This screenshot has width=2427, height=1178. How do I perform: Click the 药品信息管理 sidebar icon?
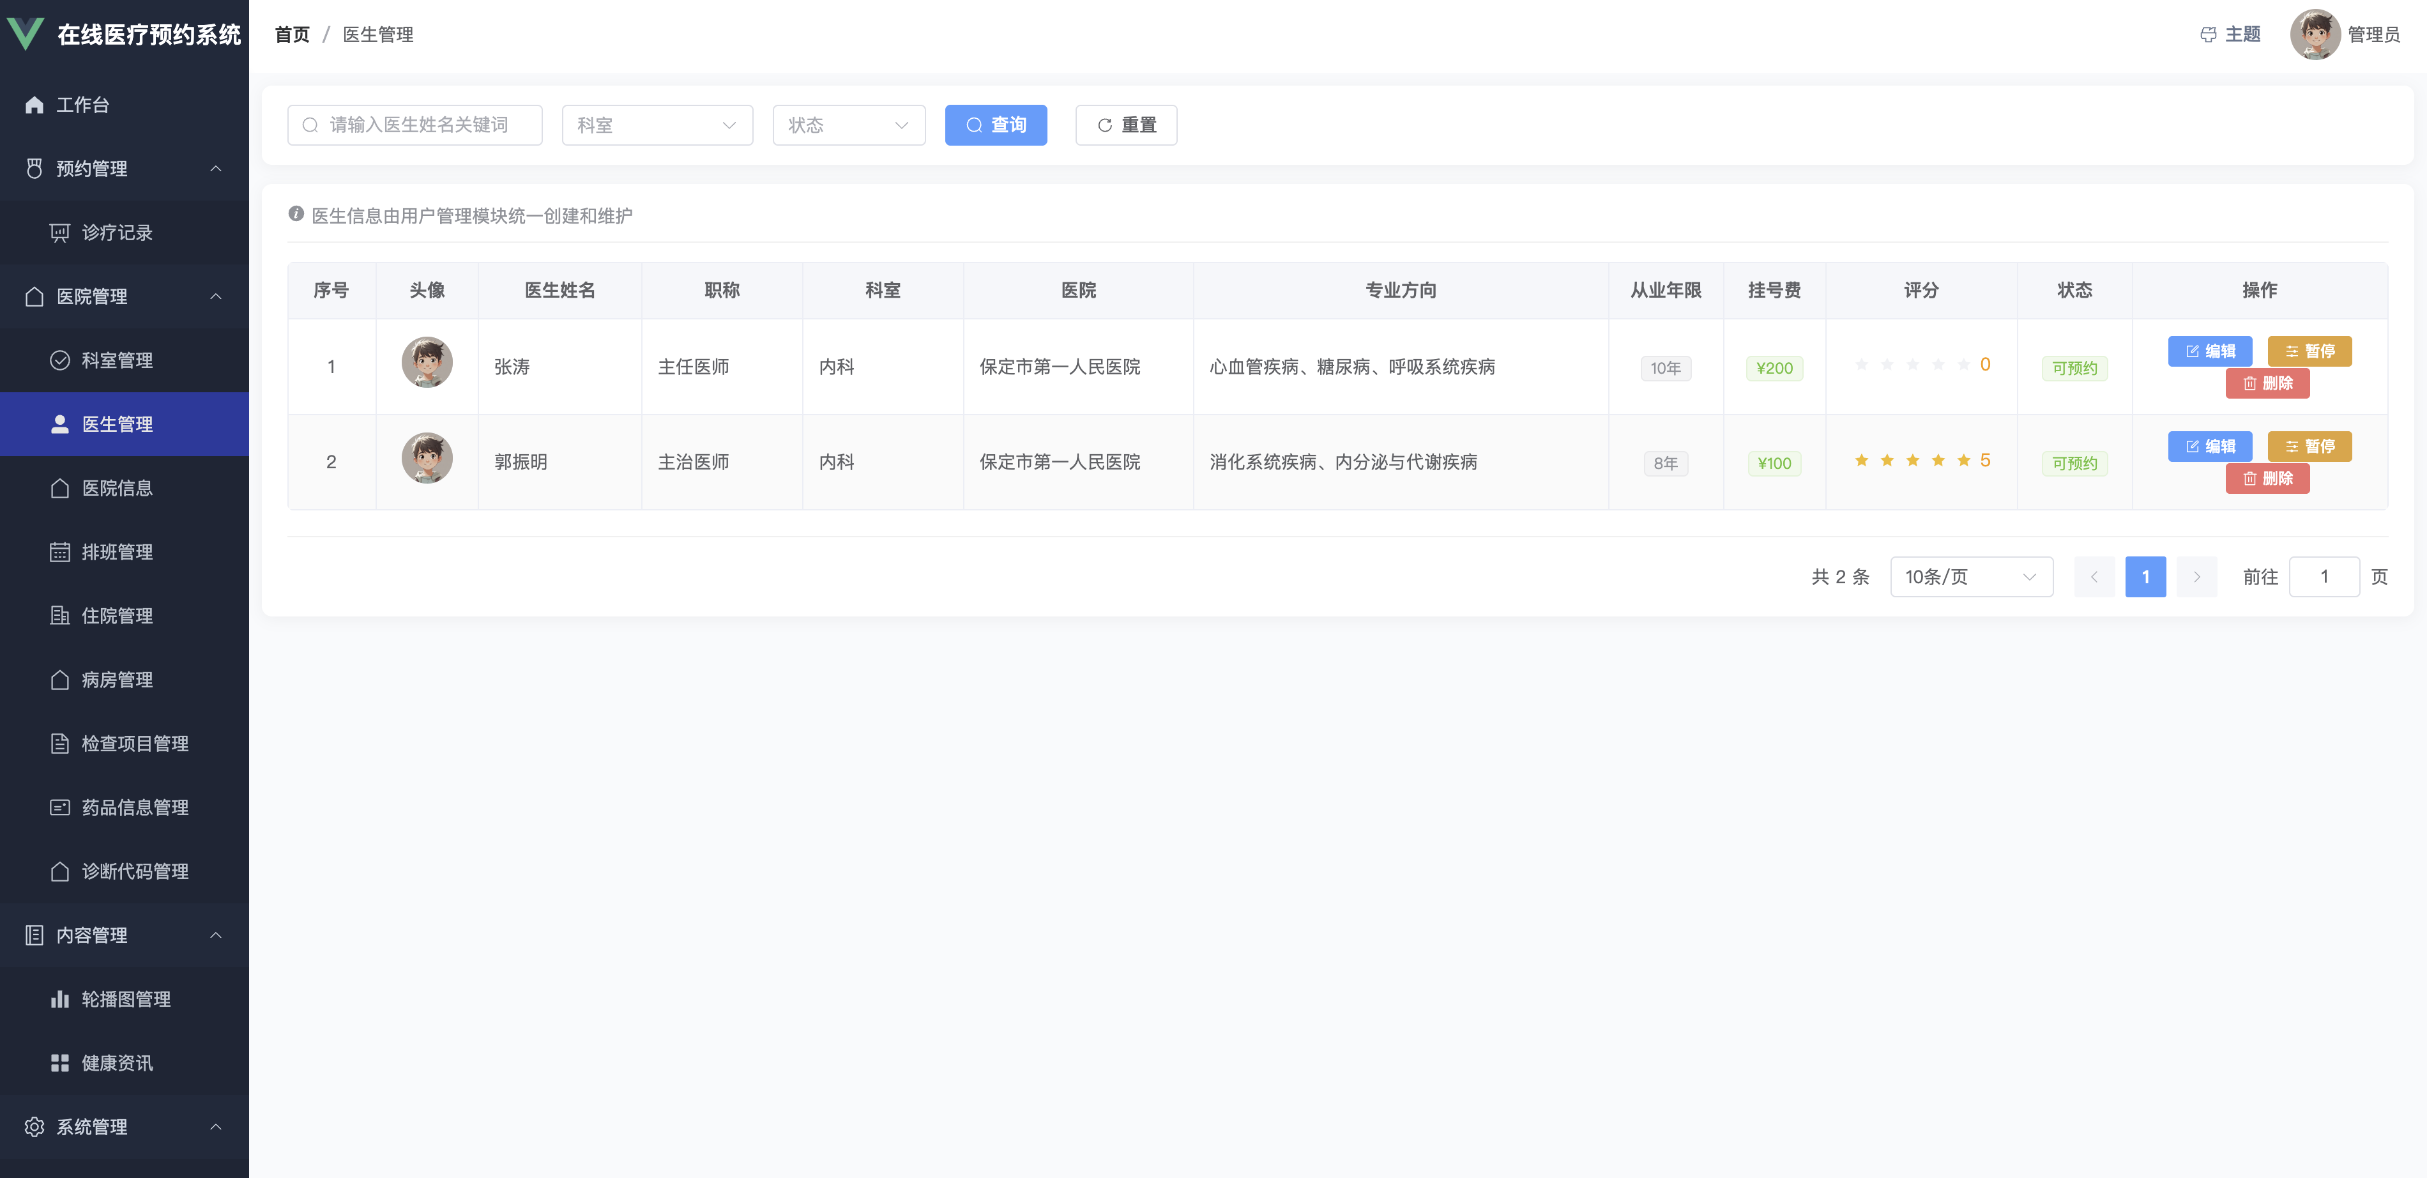[59, 807]
